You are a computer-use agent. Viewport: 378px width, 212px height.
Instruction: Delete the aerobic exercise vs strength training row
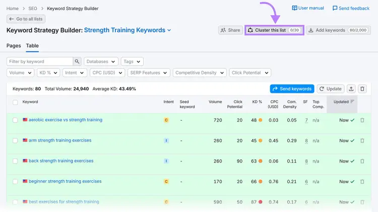tap(362, 120)
